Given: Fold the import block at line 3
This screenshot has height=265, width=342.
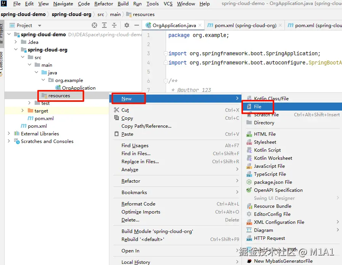Looking at the screenshot, I should pos(166,53).
